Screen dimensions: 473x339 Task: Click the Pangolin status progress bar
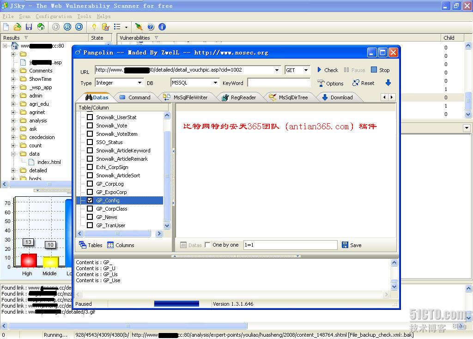(176, 304)
